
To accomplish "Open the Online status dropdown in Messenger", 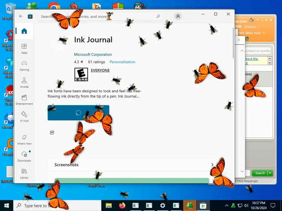I will [259, 27].
